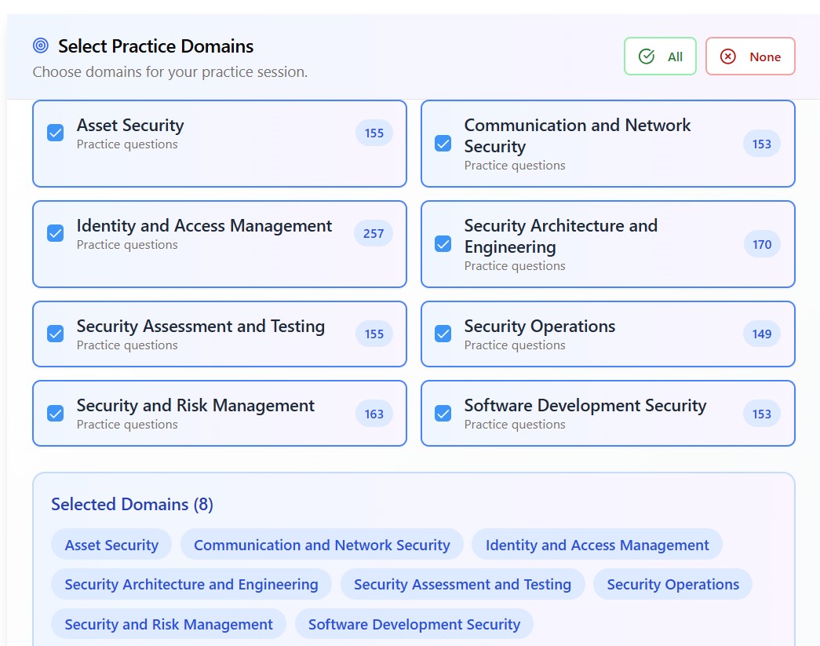Click the Communication and Network Security chip
Viewport: 820px width, 646px height.
coord(322,545)
